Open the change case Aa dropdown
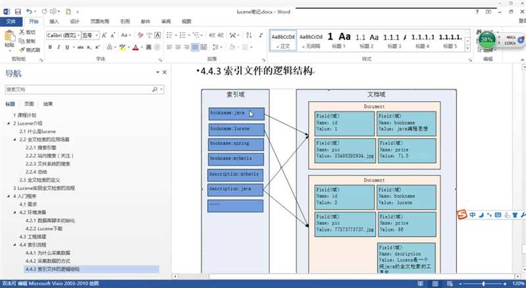This screenshot has width=526, height=288. click(x=126, y=35)
